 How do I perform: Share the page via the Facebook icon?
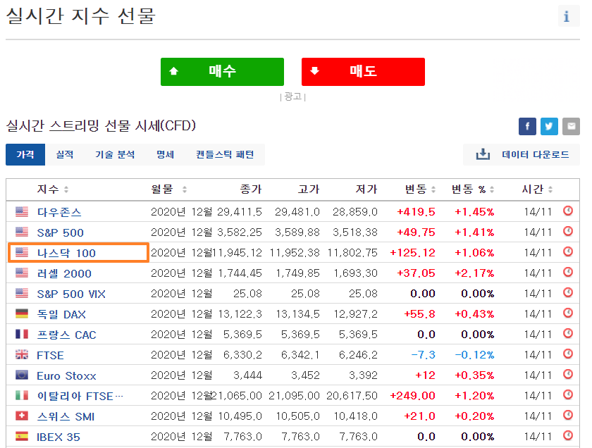527,126
